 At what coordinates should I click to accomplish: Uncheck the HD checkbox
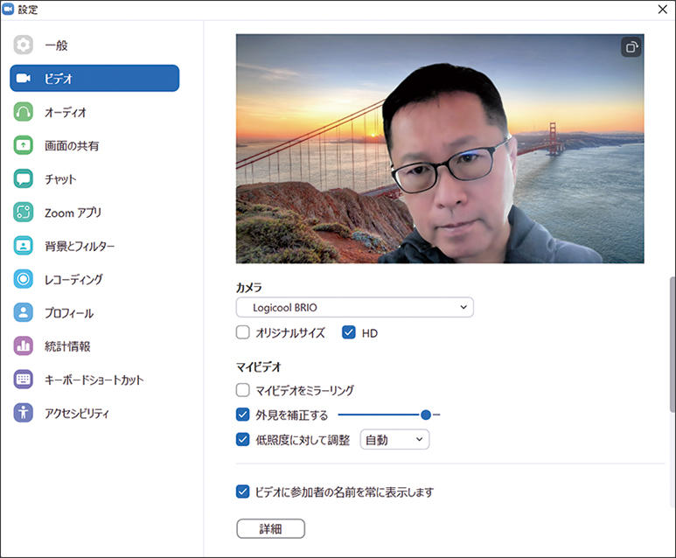click(349, 332)
